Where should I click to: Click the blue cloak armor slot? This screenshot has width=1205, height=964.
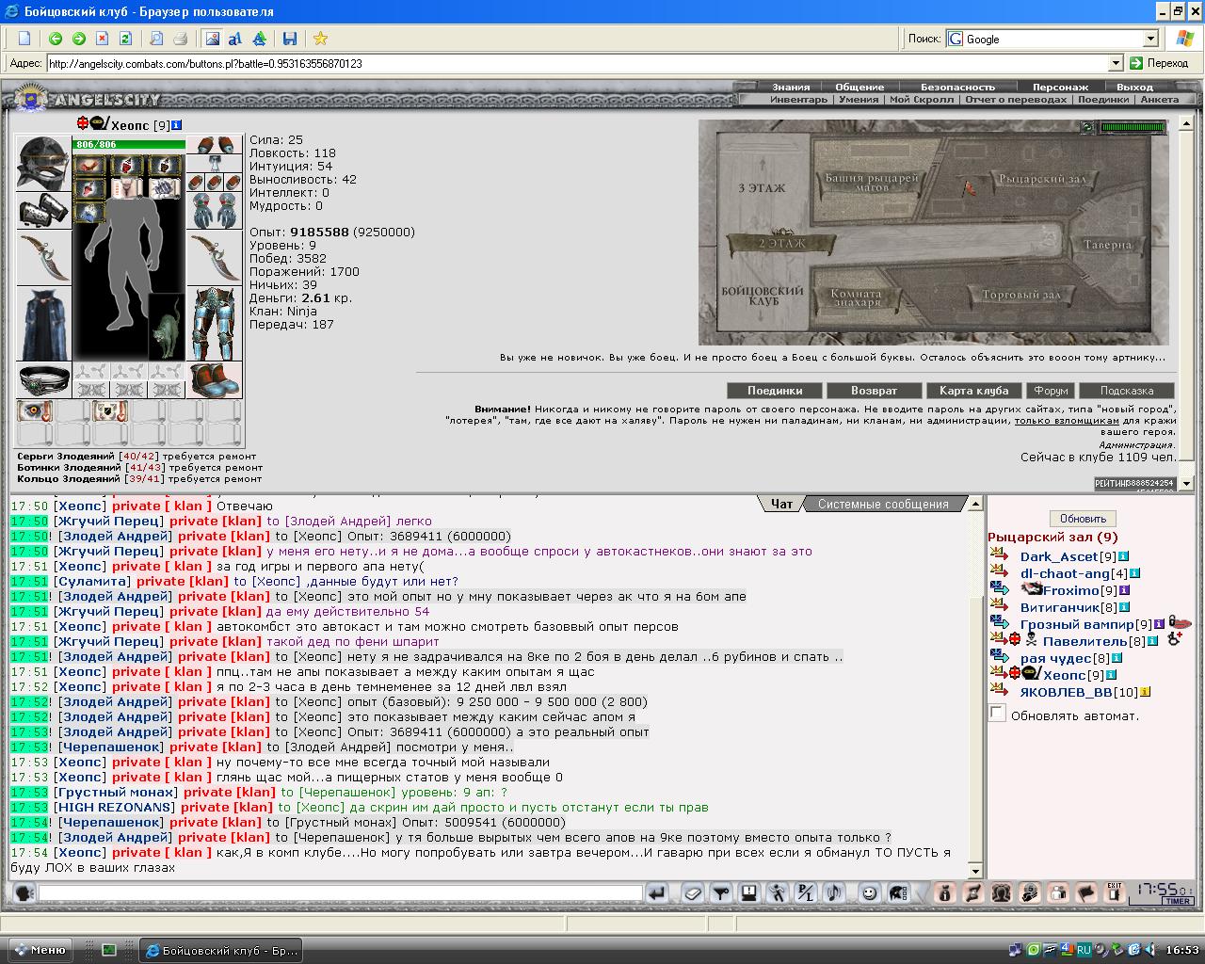[43, 324]
